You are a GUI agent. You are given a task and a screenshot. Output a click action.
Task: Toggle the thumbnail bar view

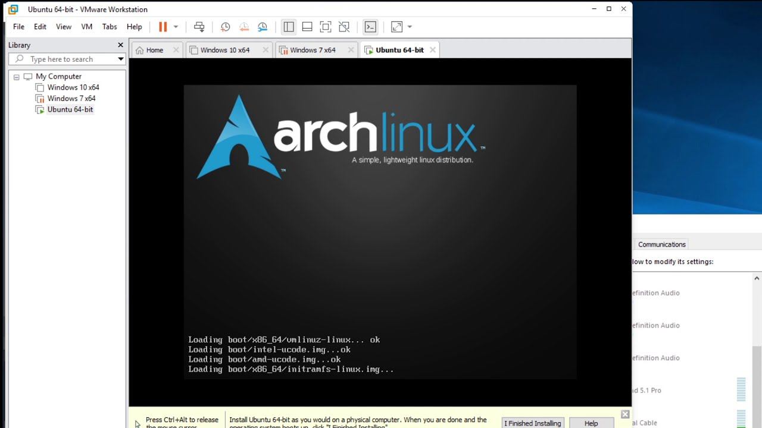point(307,27)
